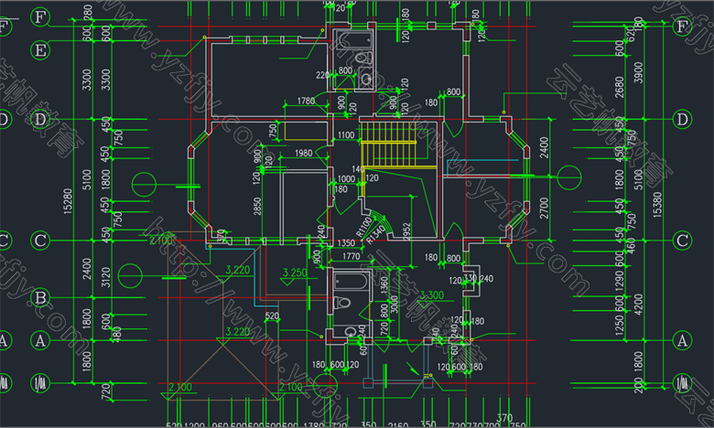Select the 620 dimension text
This screenshot has width=714, height=428.
coord(630,32)
